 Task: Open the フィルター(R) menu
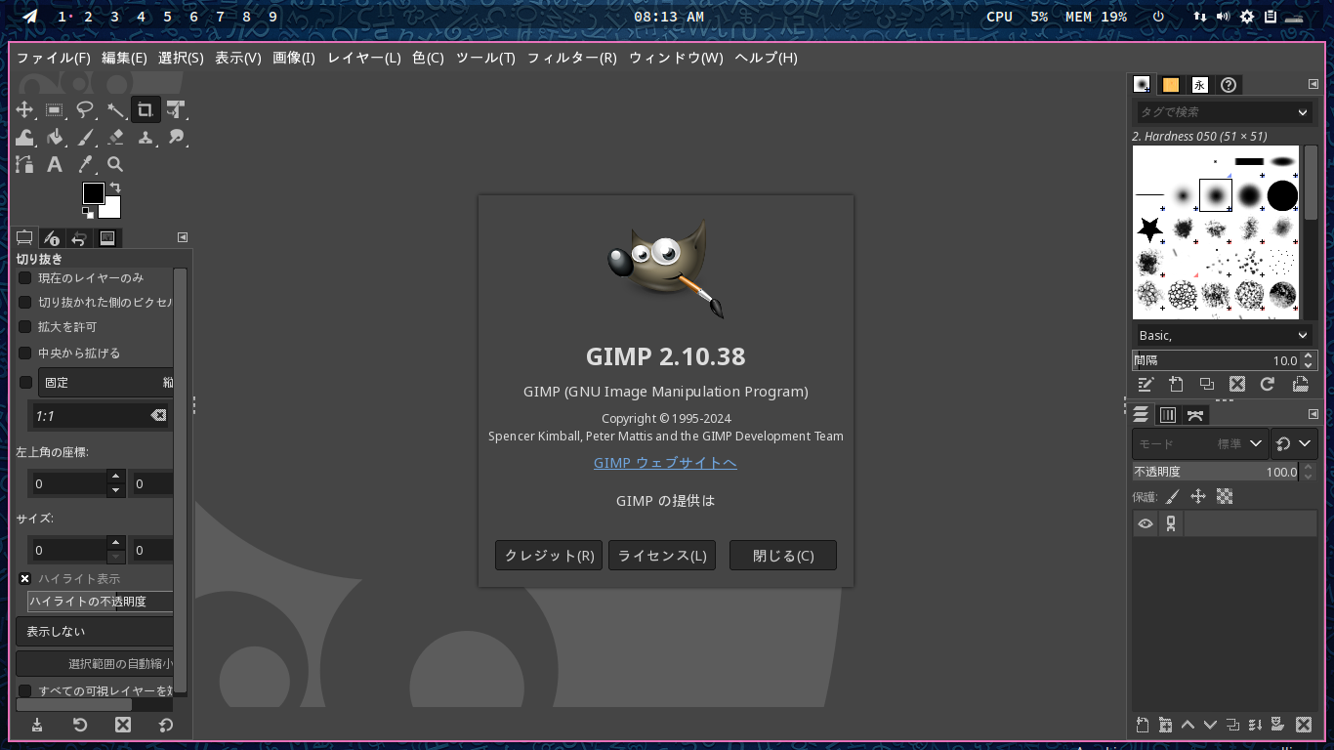572,58
